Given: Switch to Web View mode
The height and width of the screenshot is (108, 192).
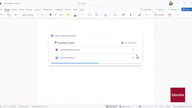Looking at the screenshot, I should click(x=124, y=106).
